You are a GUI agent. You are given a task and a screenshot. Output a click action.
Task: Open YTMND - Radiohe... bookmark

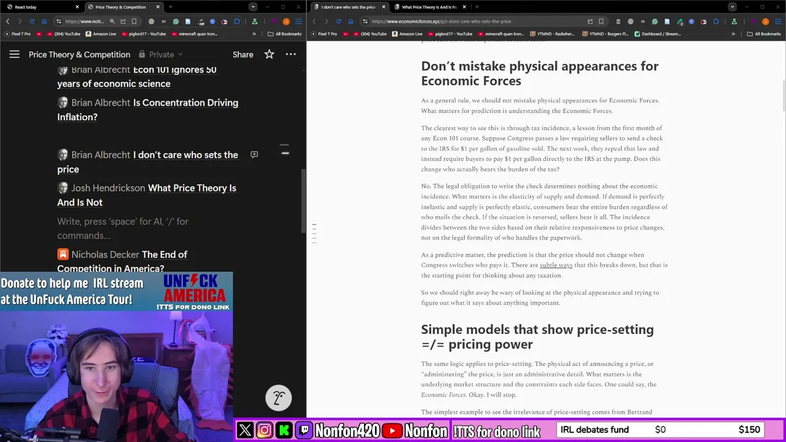(x=553, y=34)
